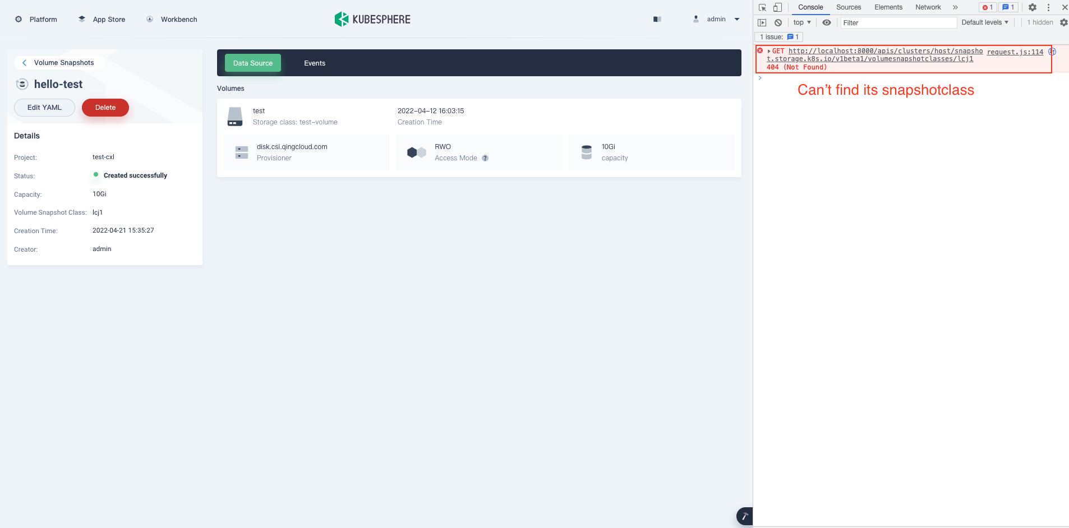Image resolution: width=1069 pixels, height=528 pixels.
Task: Click the Provisioner server icon
Action: coord(242,152)
